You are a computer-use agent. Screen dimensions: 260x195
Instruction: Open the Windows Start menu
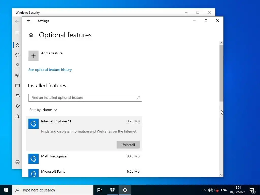6,190
